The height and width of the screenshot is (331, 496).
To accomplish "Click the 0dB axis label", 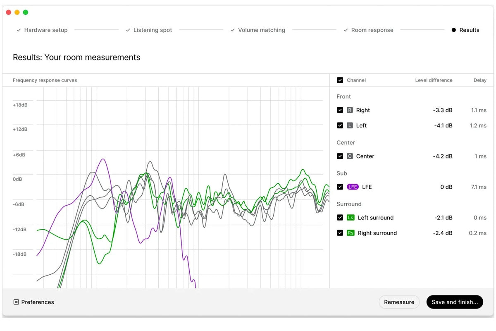I will (x=17, y=179).
